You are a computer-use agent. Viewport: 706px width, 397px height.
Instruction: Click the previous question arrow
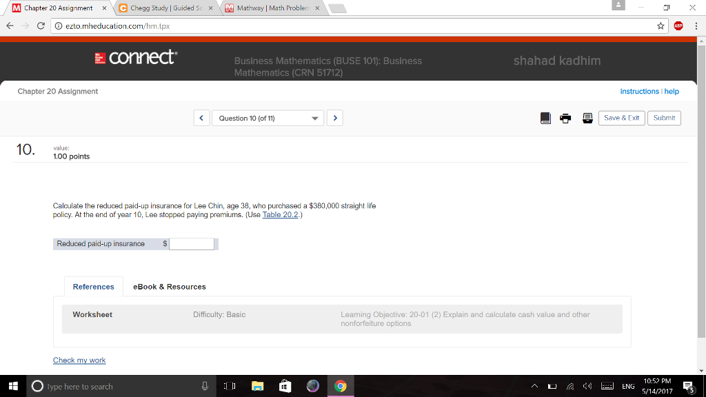201,118
